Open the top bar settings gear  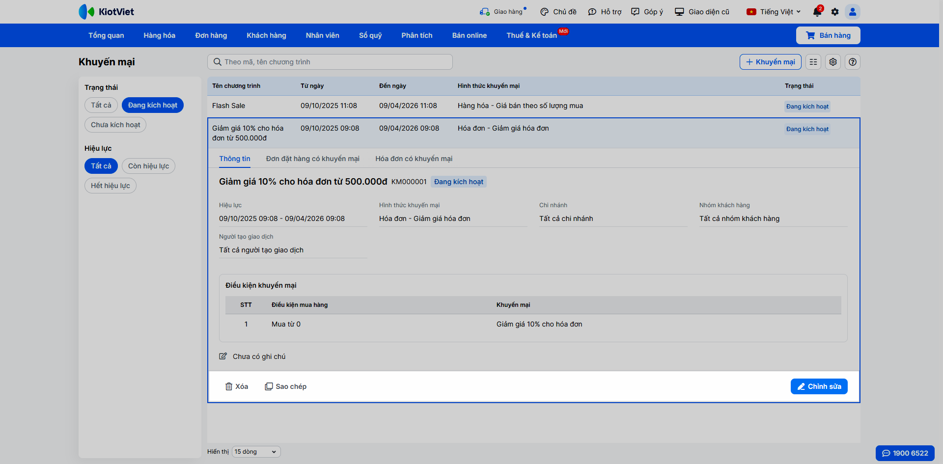(835, 12)
